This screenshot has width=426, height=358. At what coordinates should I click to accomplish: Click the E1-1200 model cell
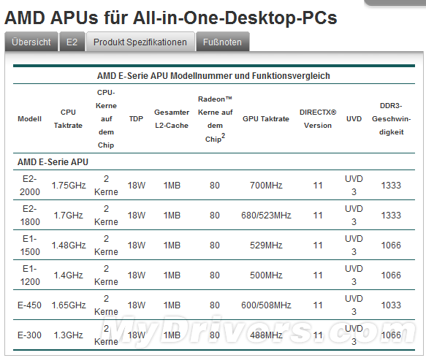pos(30,275)
